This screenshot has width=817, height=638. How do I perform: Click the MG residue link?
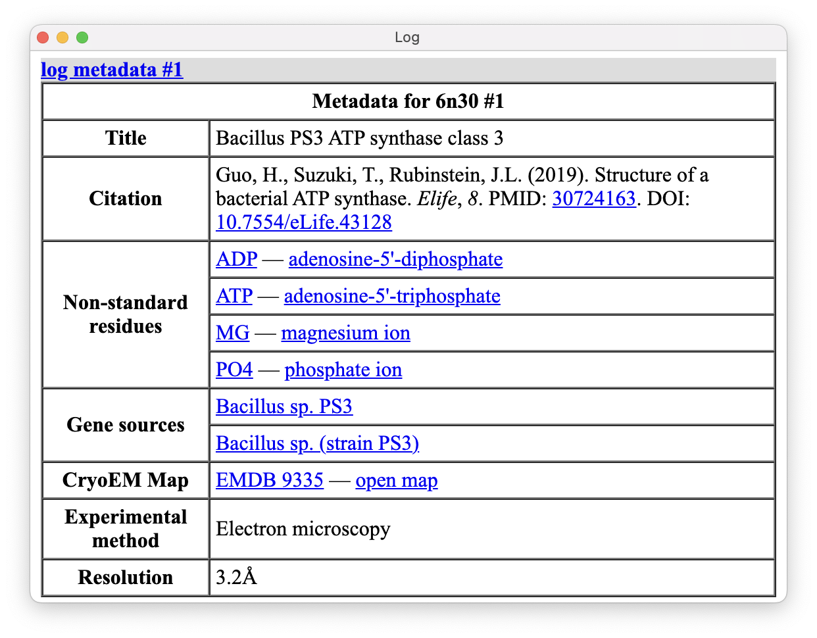pos(233,333)
